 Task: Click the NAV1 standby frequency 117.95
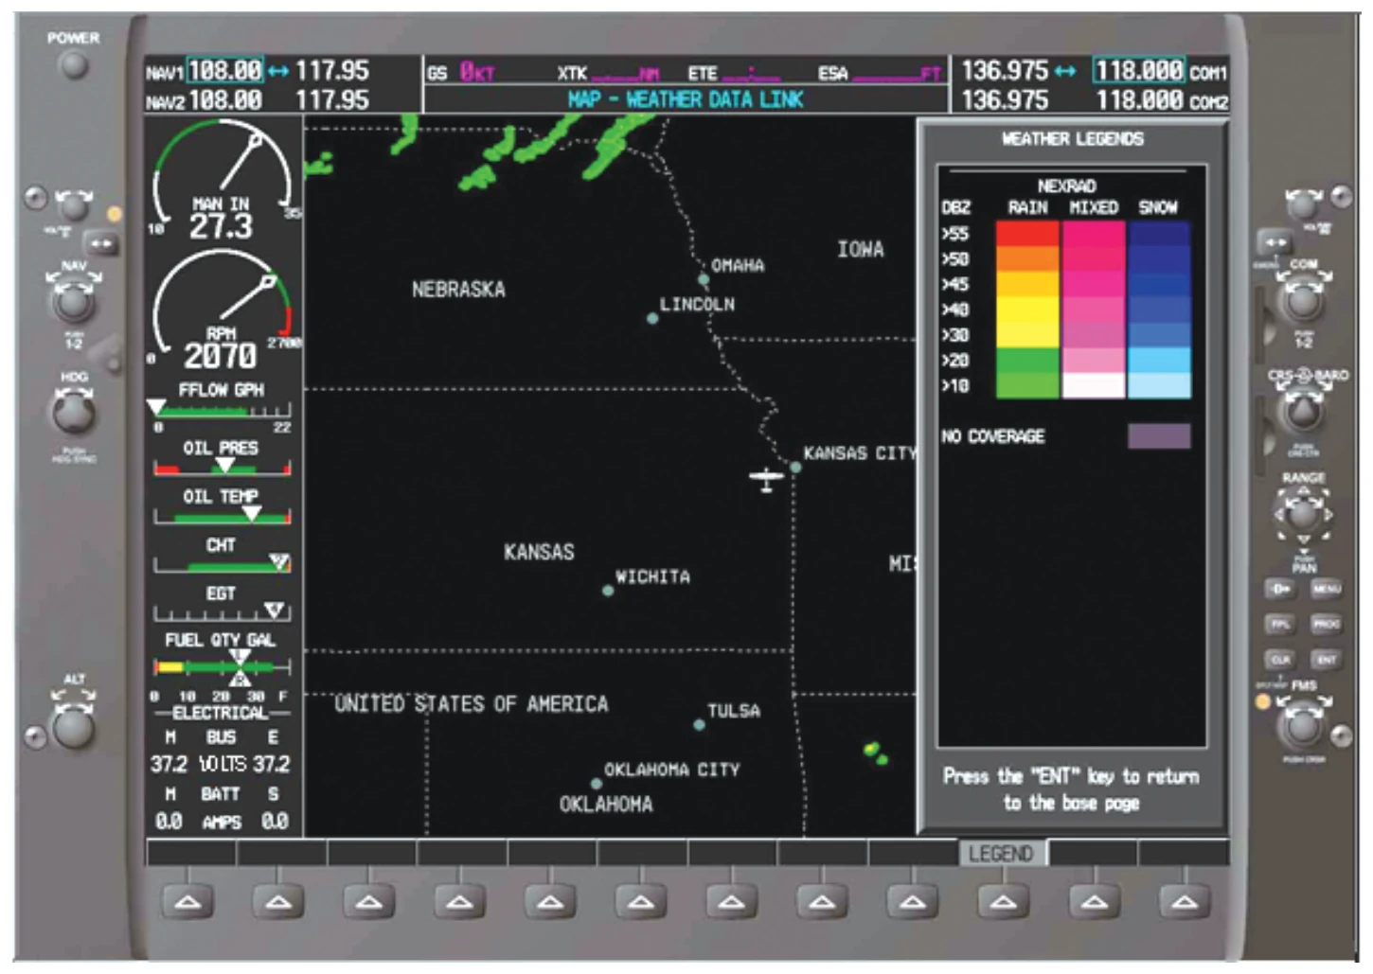(x=332, y=71)
